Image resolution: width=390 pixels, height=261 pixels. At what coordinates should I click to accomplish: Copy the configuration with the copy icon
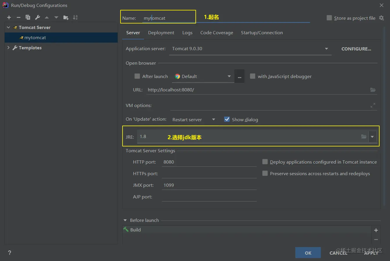(x=28, y=17)
